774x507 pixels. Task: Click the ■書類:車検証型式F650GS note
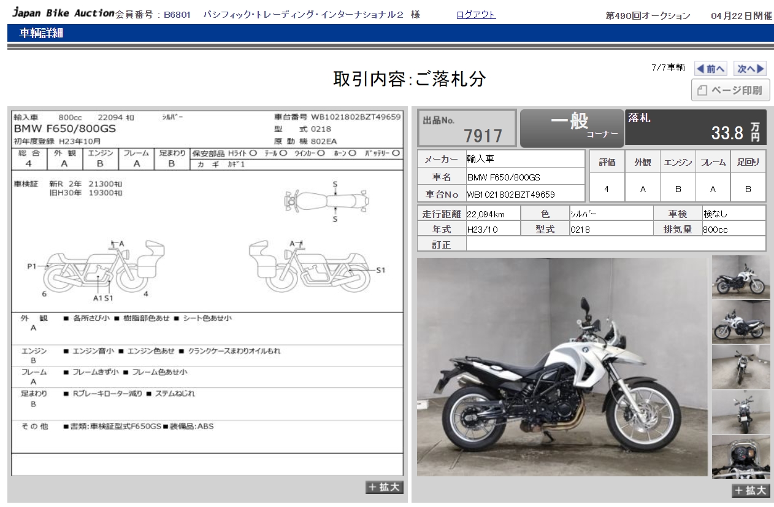click(112, 426)
